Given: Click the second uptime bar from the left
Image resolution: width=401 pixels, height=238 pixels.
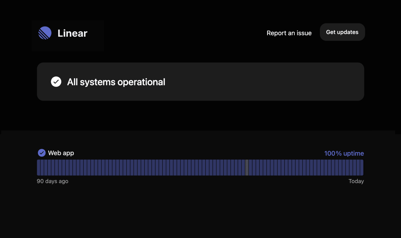Looking at the screenshot, I should [x=42, y=167].
